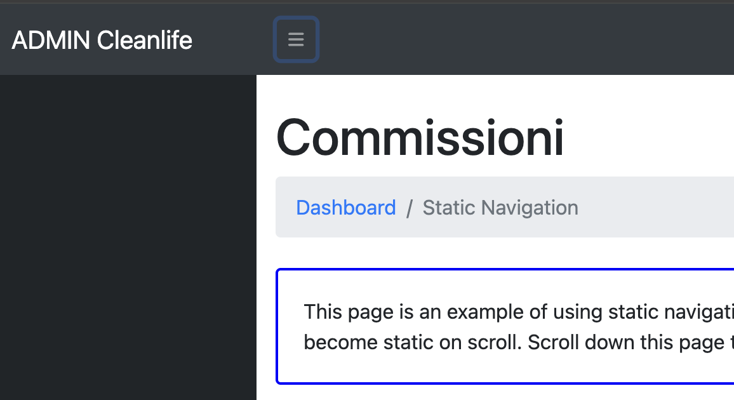The width and height of the screenshot is (734, 400).
Task: Click the white gap between breadcrumb and card
Action: click(505, 253)
